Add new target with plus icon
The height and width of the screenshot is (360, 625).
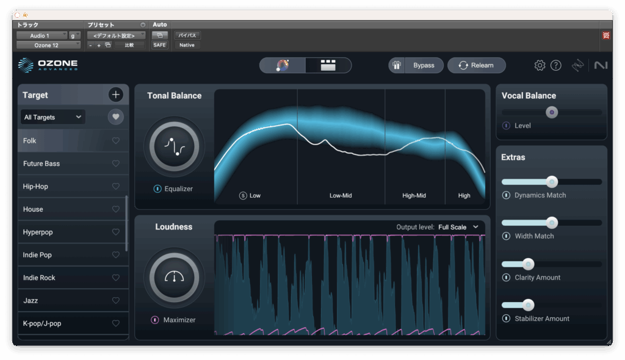pos(116,95)
